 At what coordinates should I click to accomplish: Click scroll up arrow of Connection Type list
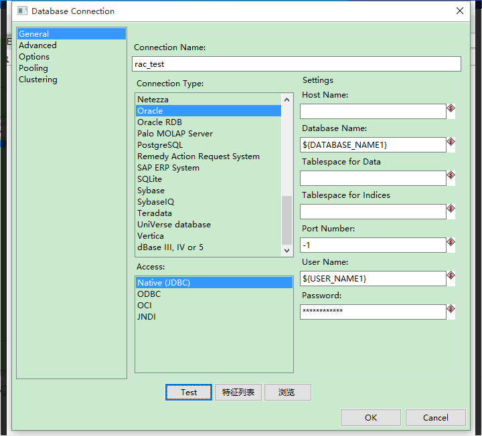click(x=287, y=100)
